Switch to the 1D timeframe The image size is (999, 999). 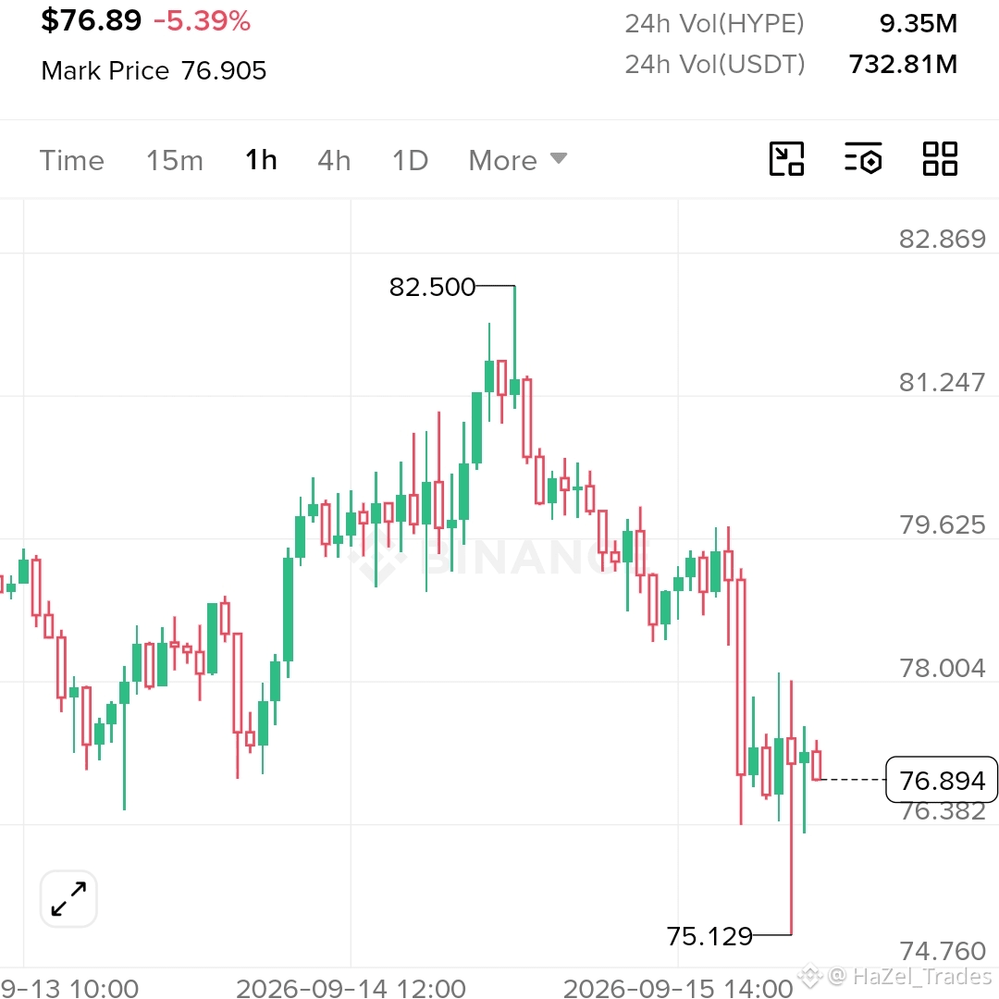pos(411,160)
